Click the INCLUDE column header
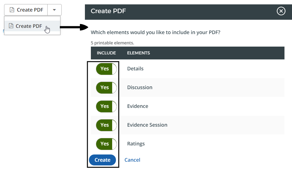 106,53
